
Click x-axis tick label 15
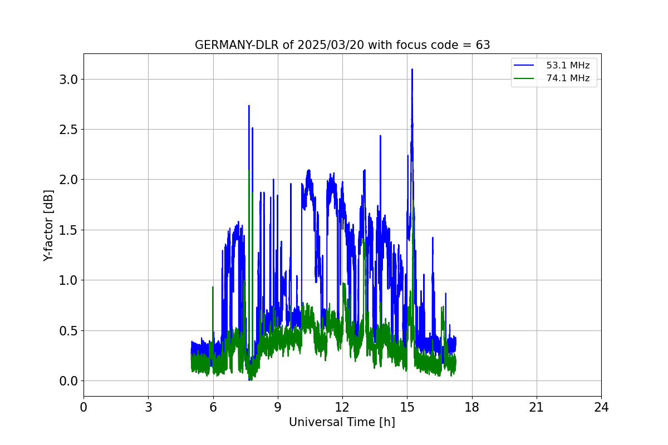pyautogui.click(x=407, y=407)
